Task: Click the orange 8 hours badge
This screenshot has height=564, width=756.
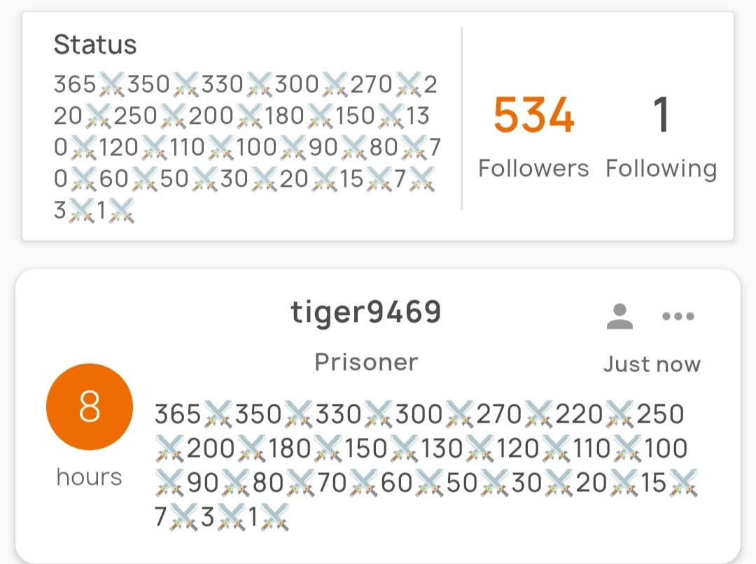Action: click(x=90, y=407)
